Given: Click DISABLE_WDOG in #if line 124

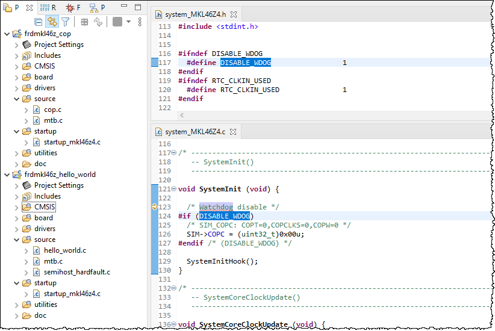Looking at the screenshot, I should 225,216.
